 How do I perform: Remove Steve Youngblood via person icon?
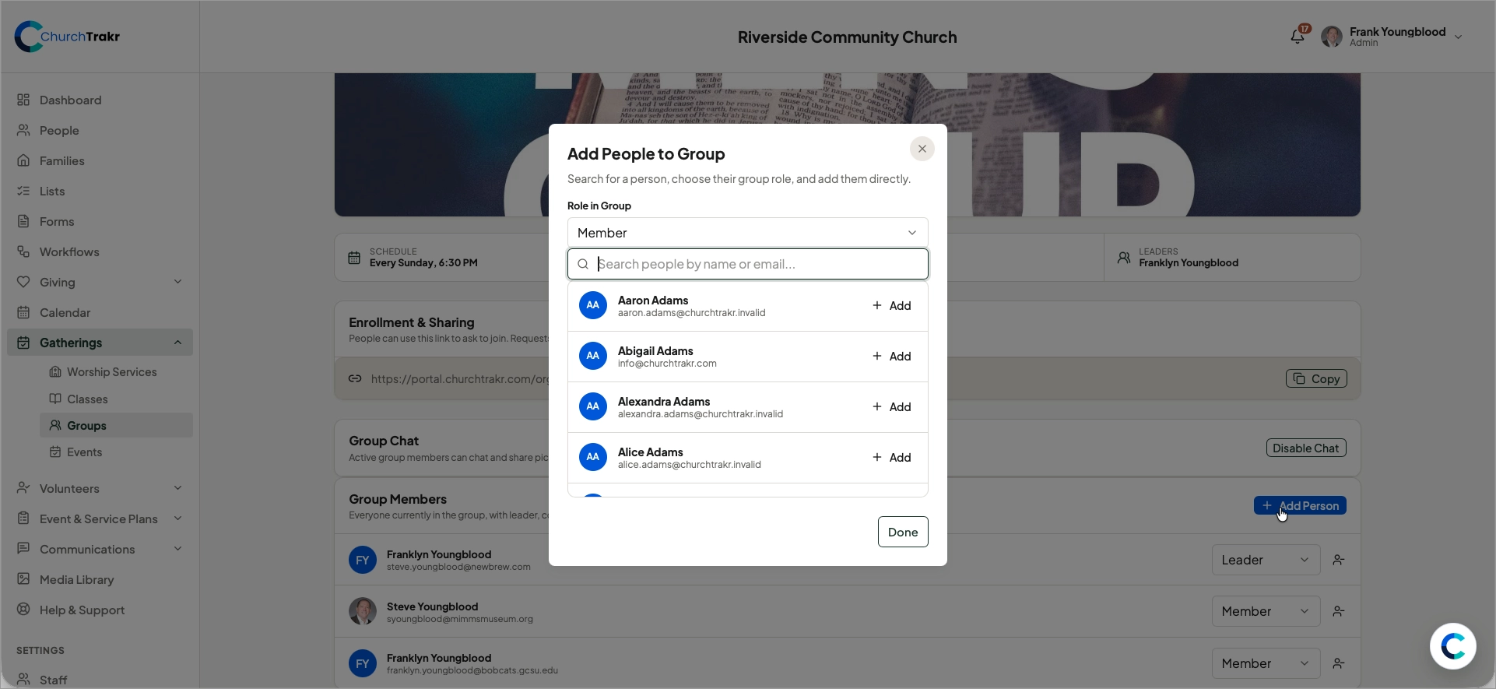tap(1339, 612)
